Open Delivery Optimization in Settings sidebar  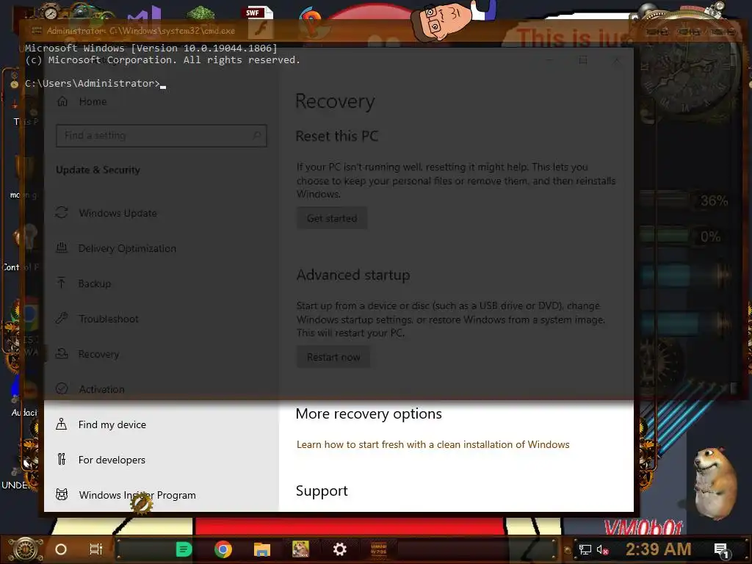pyautogui.click(x=127, y=248)
